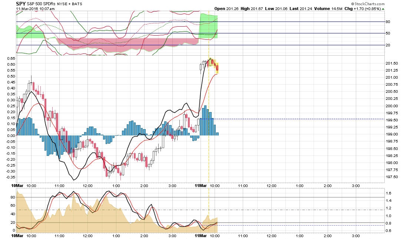404x239 pixels.
Task: Click the SPY ticker symbol title
Action: pos(21,4)
